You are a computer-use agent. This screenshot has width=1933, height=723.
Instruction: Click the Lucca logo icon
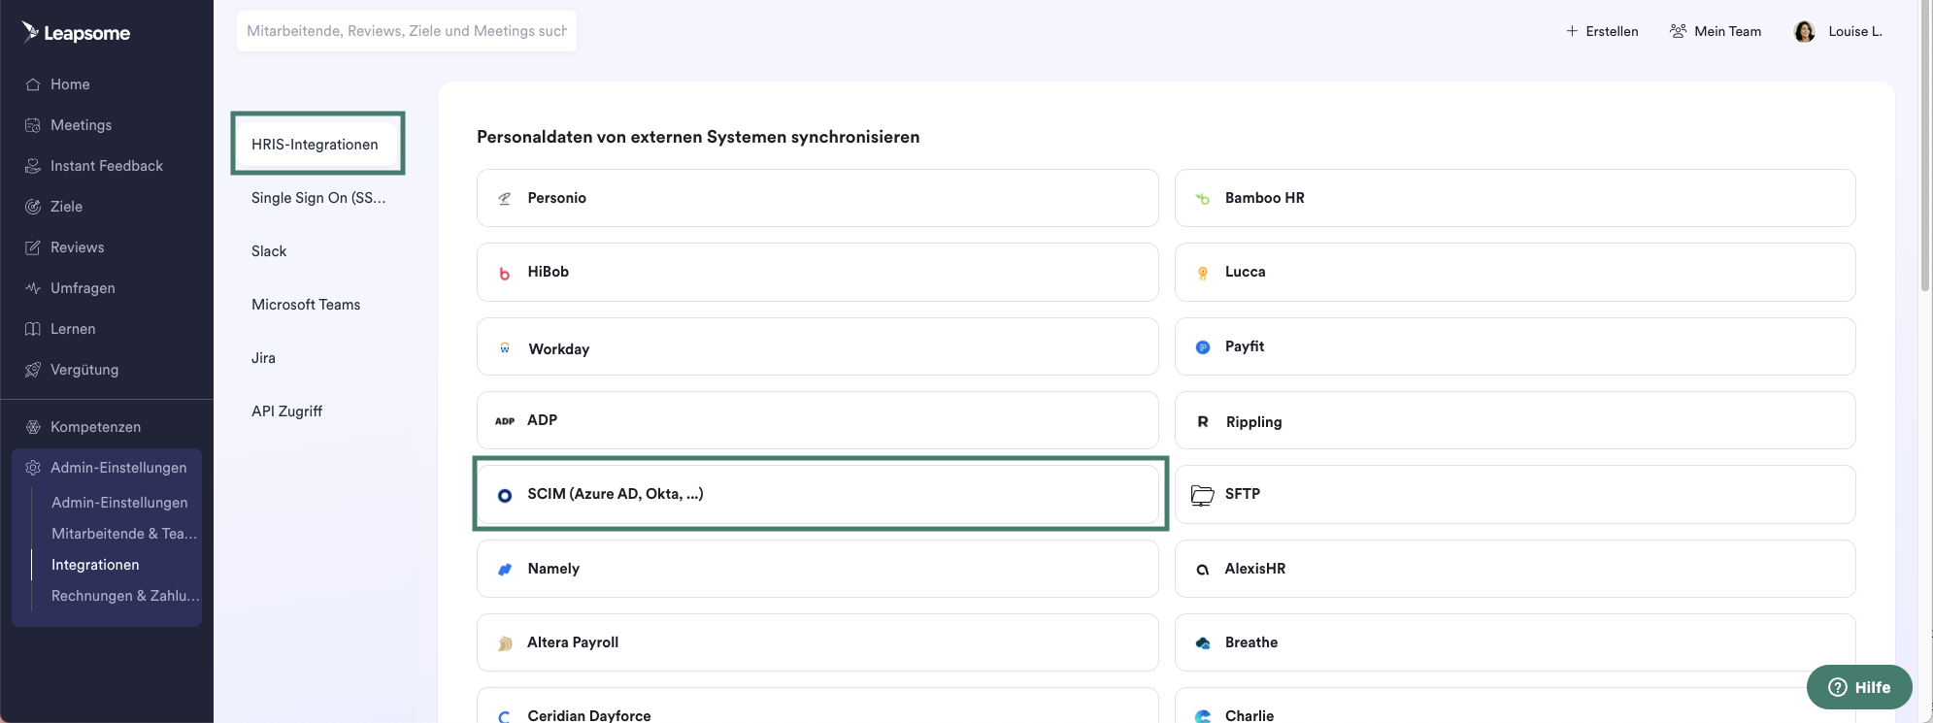click(1203, 273)
